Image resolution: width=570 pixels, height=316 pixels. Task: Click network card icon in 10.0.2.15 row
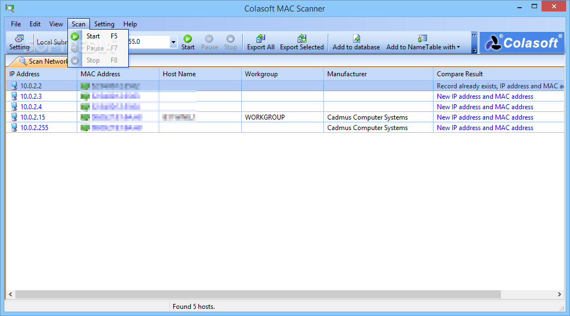(85, 117)
